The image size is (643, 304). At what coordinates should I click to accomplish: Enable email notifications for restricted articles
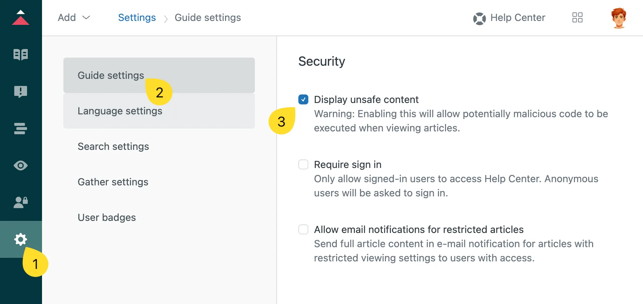(x=303, y=229)
